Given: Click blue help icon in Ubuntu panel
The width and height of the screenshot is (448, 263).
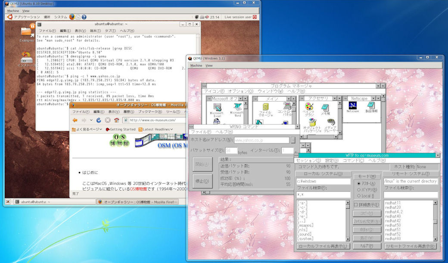Looking at the screenshot, I should click(84, 17).
